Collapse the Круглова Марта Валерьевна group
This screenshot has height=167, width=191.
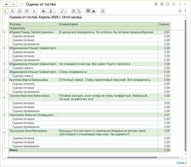point(4,80)
